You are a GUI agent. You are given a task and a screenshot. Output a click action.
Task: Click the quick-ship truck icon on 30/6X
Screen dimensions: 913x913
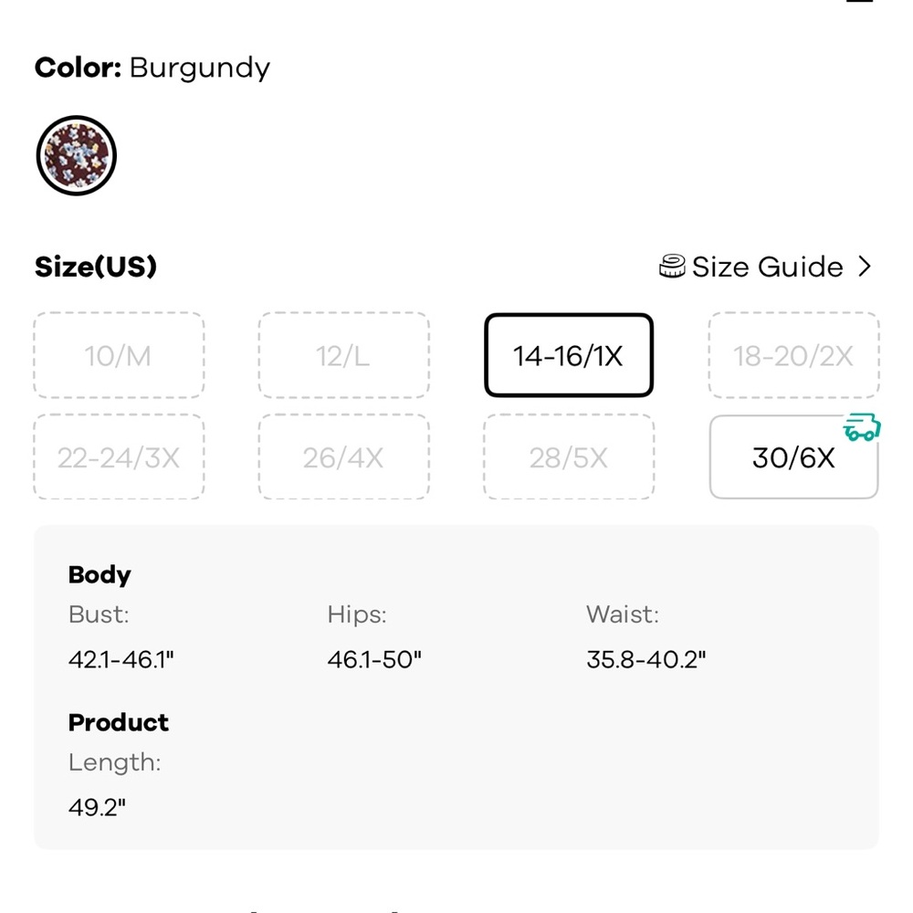[x=862, y=426]
